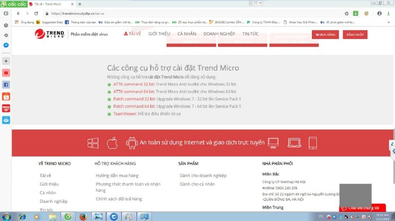The width and height of the screenshot is (395, 221).
Task: Open the GIỚI THIỆU menu item
Action: coord(159,33)
